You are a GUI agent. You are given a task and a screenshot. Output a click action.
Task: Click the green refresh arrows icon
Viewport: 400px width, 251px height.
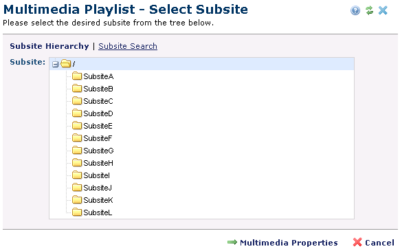point(369,10)
